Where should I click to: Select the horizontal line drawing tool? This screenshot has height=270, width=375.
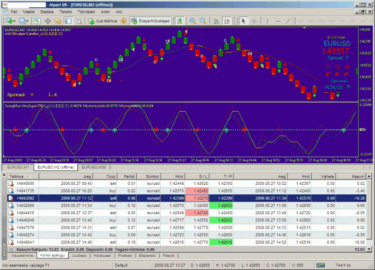pyautogui.click(x=277, y=21)
